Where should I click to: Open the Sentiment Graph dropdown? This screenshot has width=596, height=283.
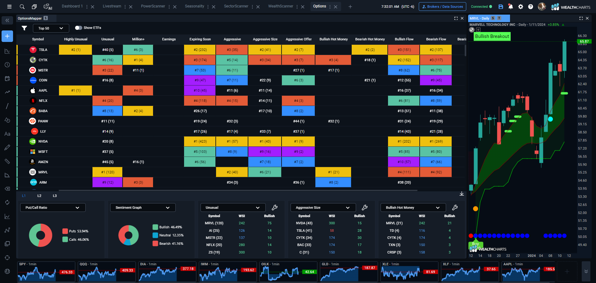(143, 208)
